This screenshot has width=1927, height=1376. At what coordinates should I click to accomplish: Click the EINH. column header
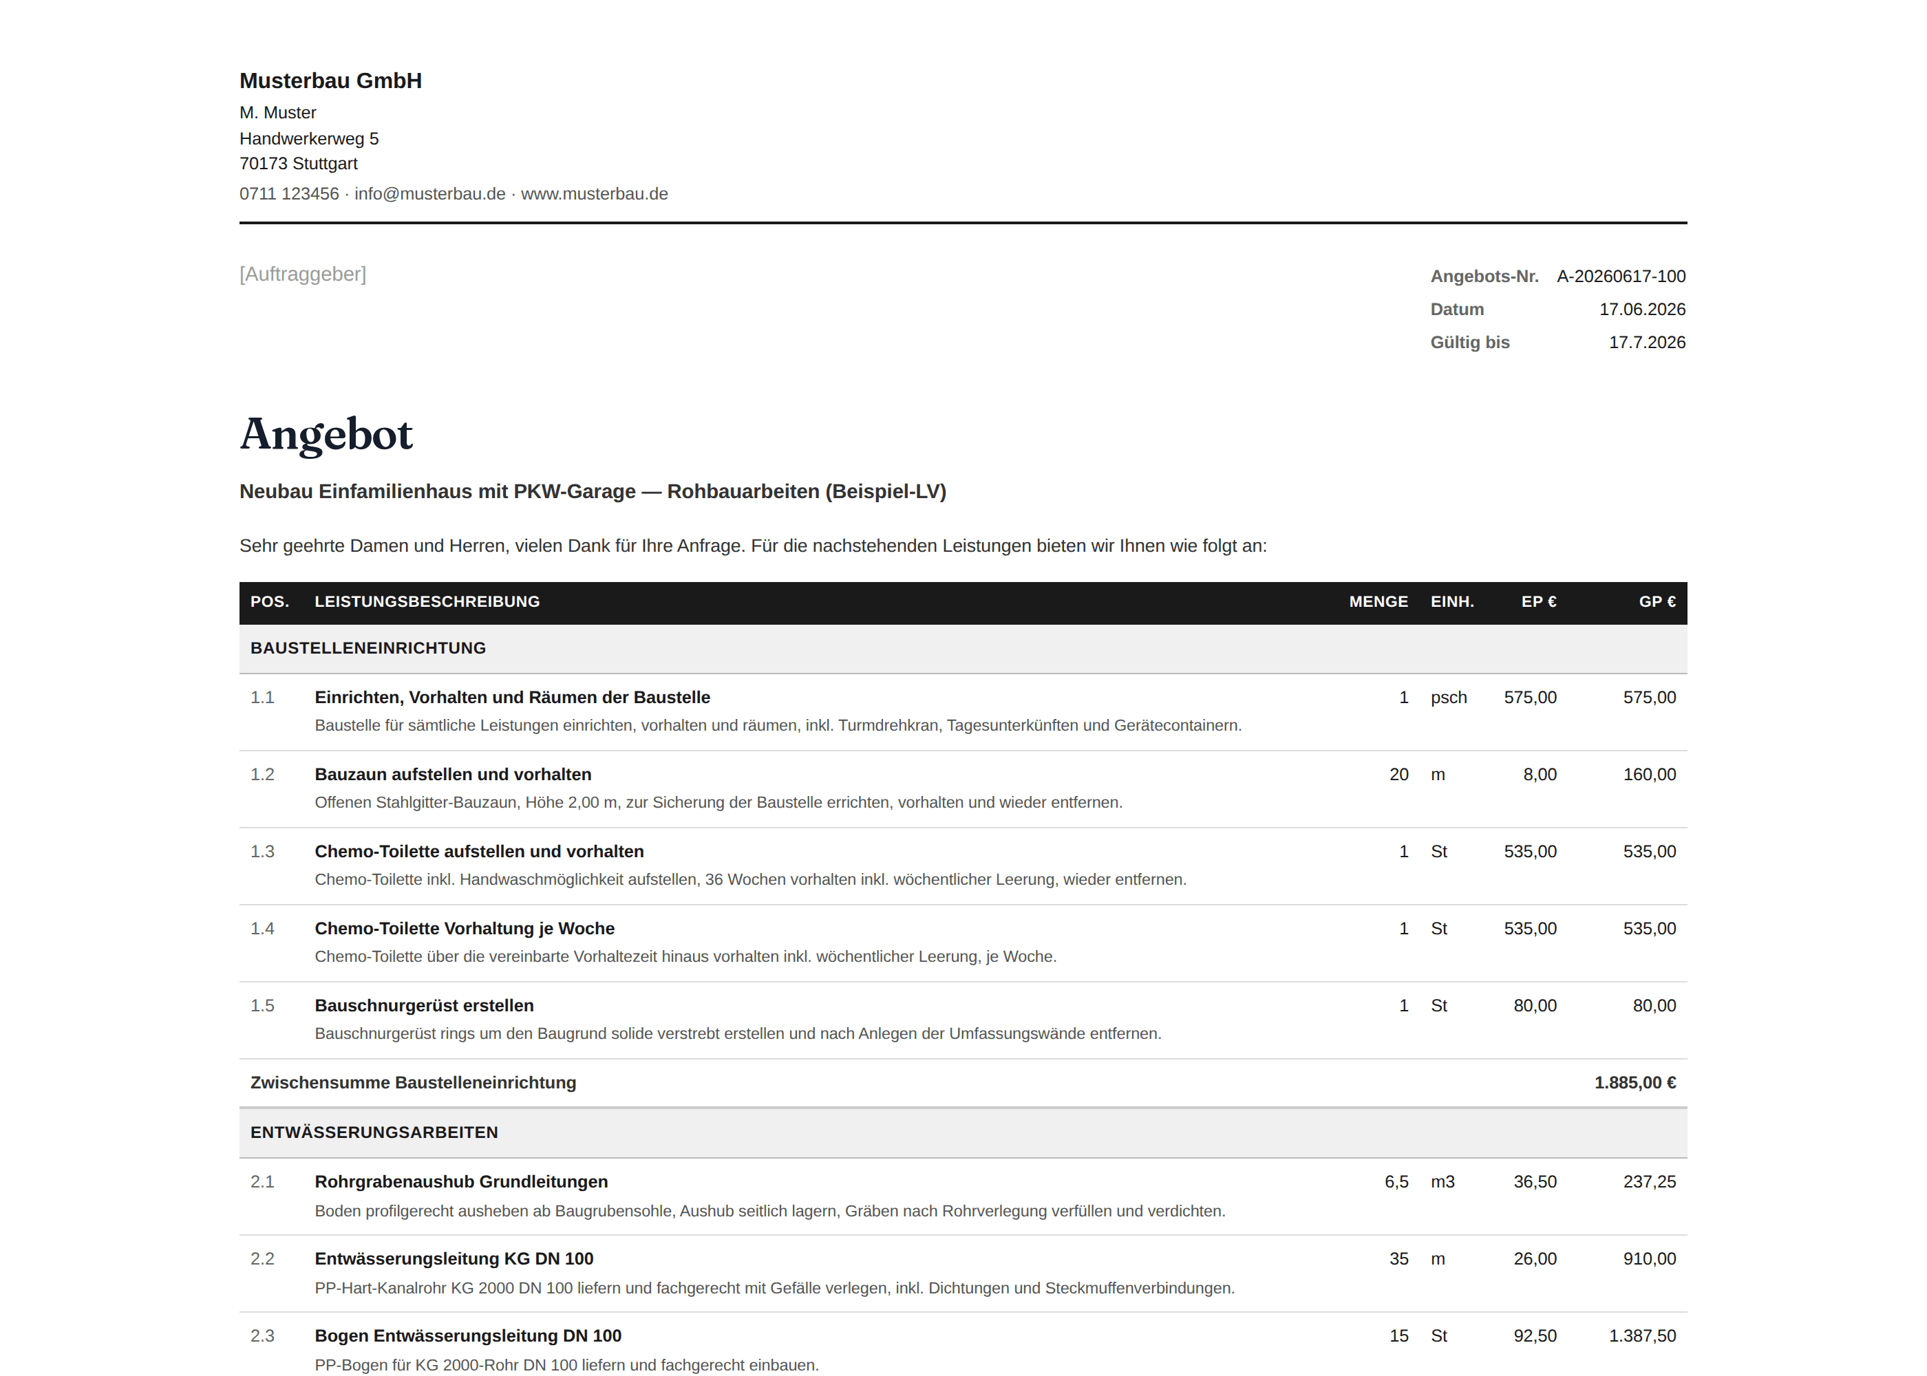coord(1451,601)
